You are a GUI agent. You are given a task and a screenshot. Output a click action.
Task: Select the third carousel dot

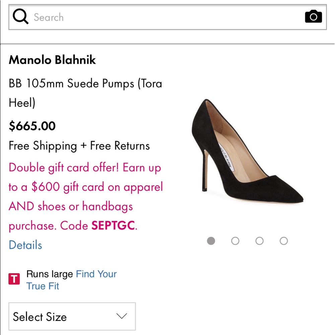(260, 241)
